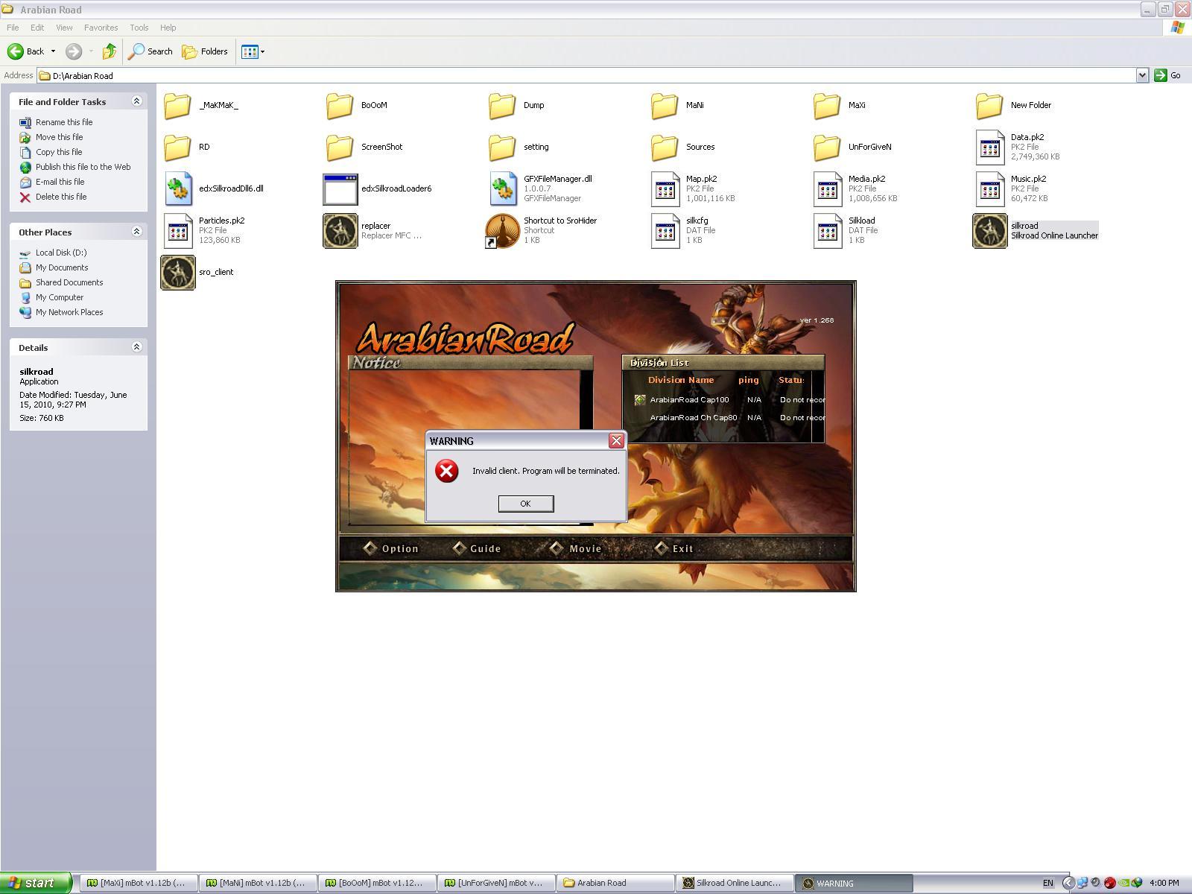This screenshot has height=894, width=1192.
Task: Collapse the Details panel
Action: (x=136, y=347)
